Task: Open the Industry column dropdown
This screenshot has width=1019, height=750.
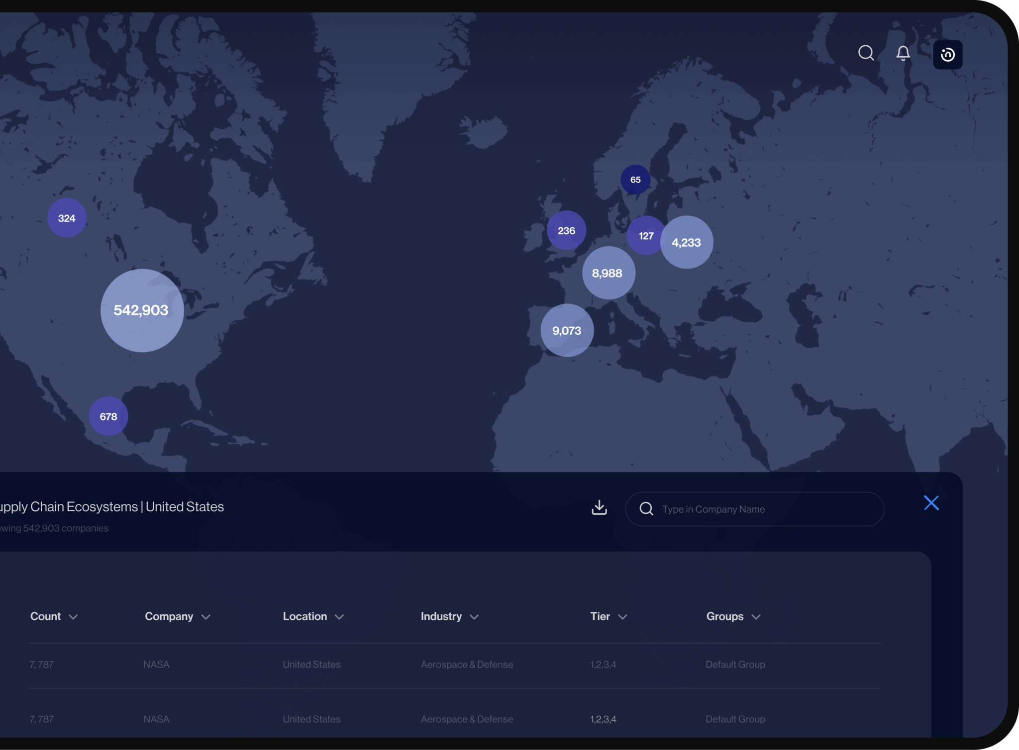Action: pyautogui.click(x=474, y=616)
